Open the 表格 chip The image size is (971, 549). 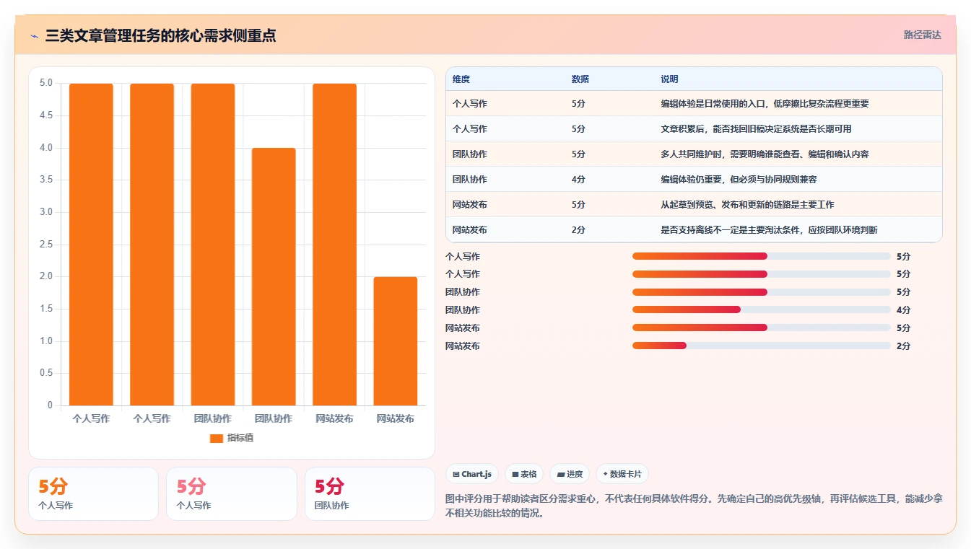pyautogui.click(x=524, y=474)
